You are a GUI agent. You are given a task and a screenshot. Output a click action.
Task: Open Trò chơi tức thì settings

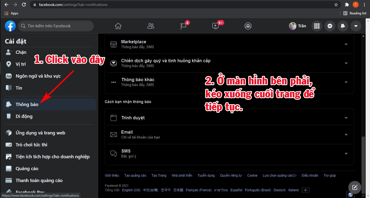49,145
